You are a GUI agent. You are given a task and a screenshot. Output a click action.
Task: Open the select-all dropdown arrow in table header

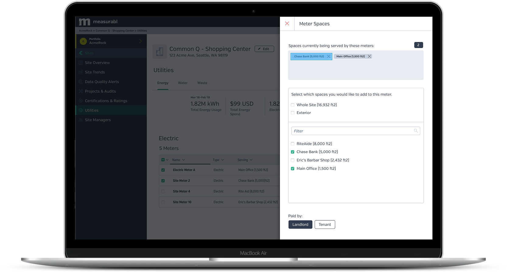(167, 160)
